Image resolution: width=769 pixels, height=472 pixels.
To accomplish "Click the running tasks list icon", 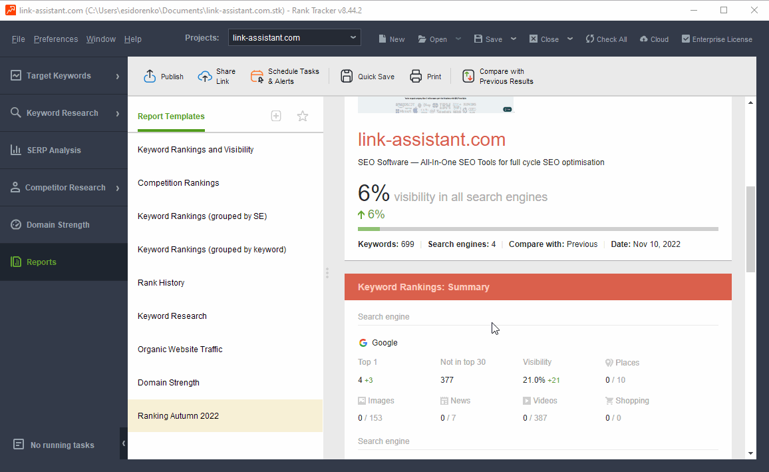I will coord(19,444).
